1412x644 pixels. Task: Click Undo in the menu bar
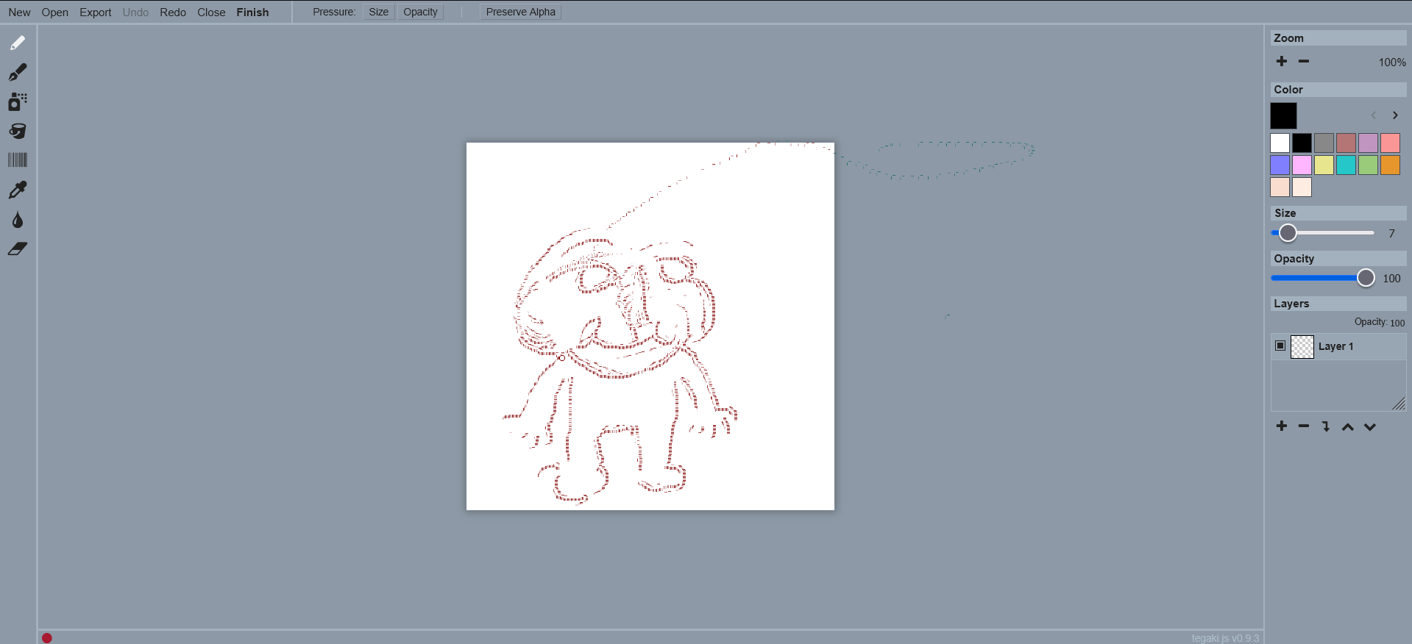click(135, 12)
